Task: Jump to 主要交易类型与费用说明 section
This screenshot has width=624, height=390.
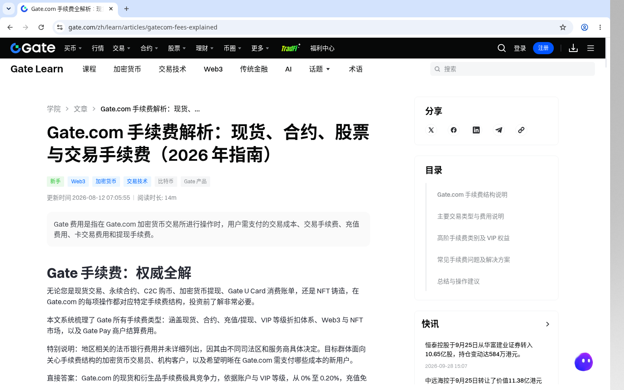Action: point(471,216)
